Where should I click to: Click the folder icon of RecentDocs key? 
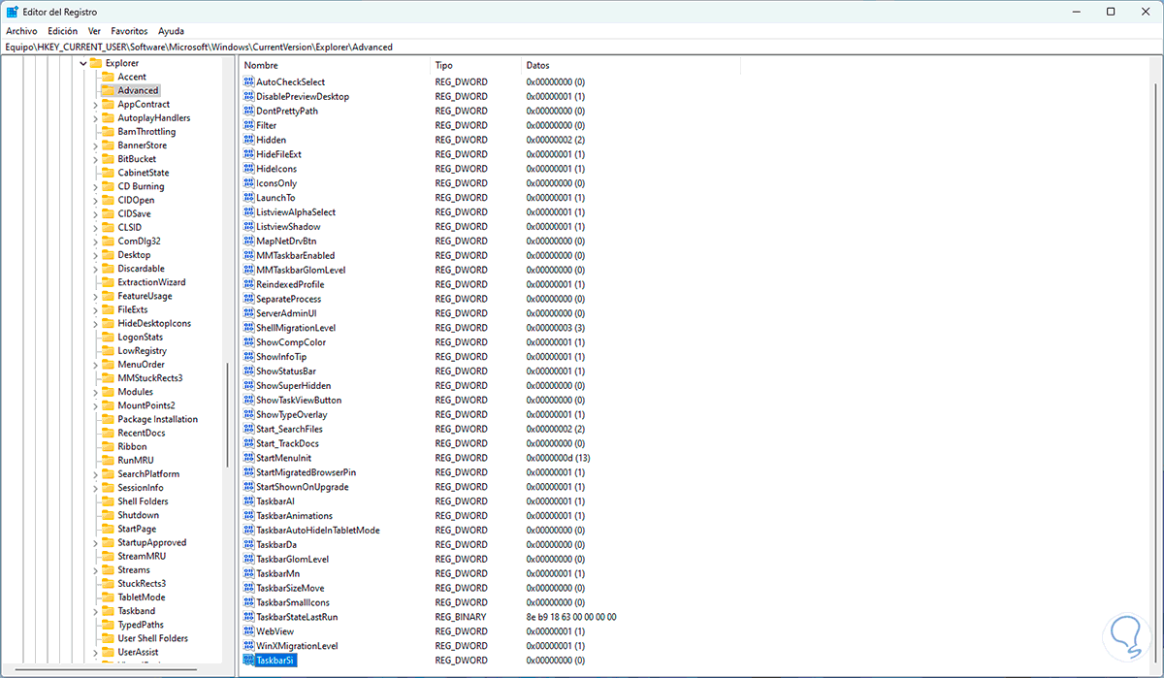point(108,434)
